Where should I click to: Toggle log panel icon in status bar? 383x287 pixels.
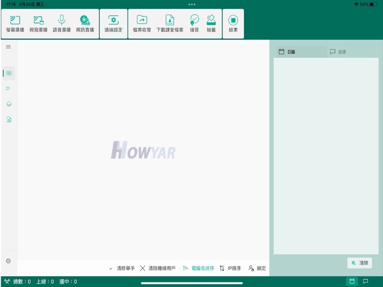[352, 281]
